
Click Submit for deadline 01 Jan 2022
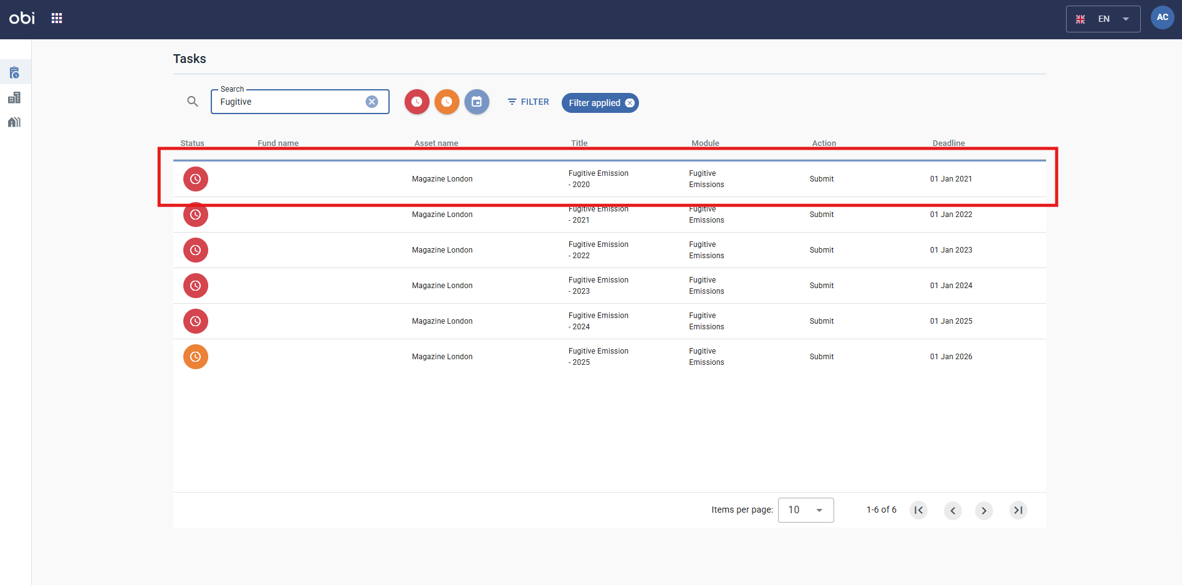point(822,215)
